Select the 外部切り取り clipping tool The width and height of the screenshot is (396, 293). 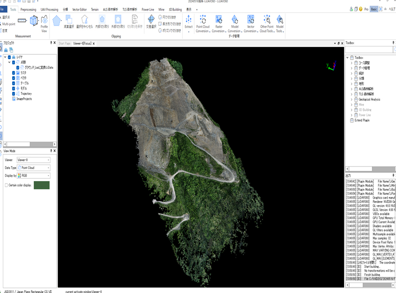[117, 22]
